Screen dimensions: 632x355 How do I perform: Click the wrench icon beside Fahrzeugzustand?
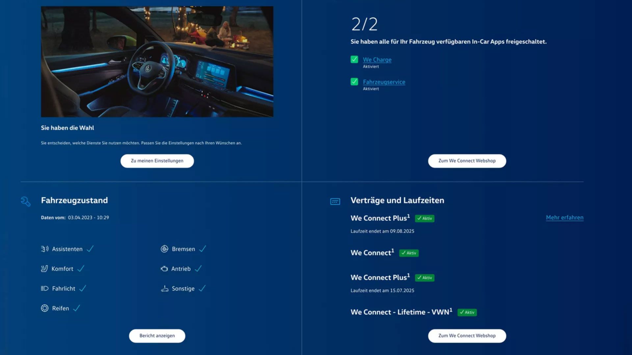[x=25, y=201]
